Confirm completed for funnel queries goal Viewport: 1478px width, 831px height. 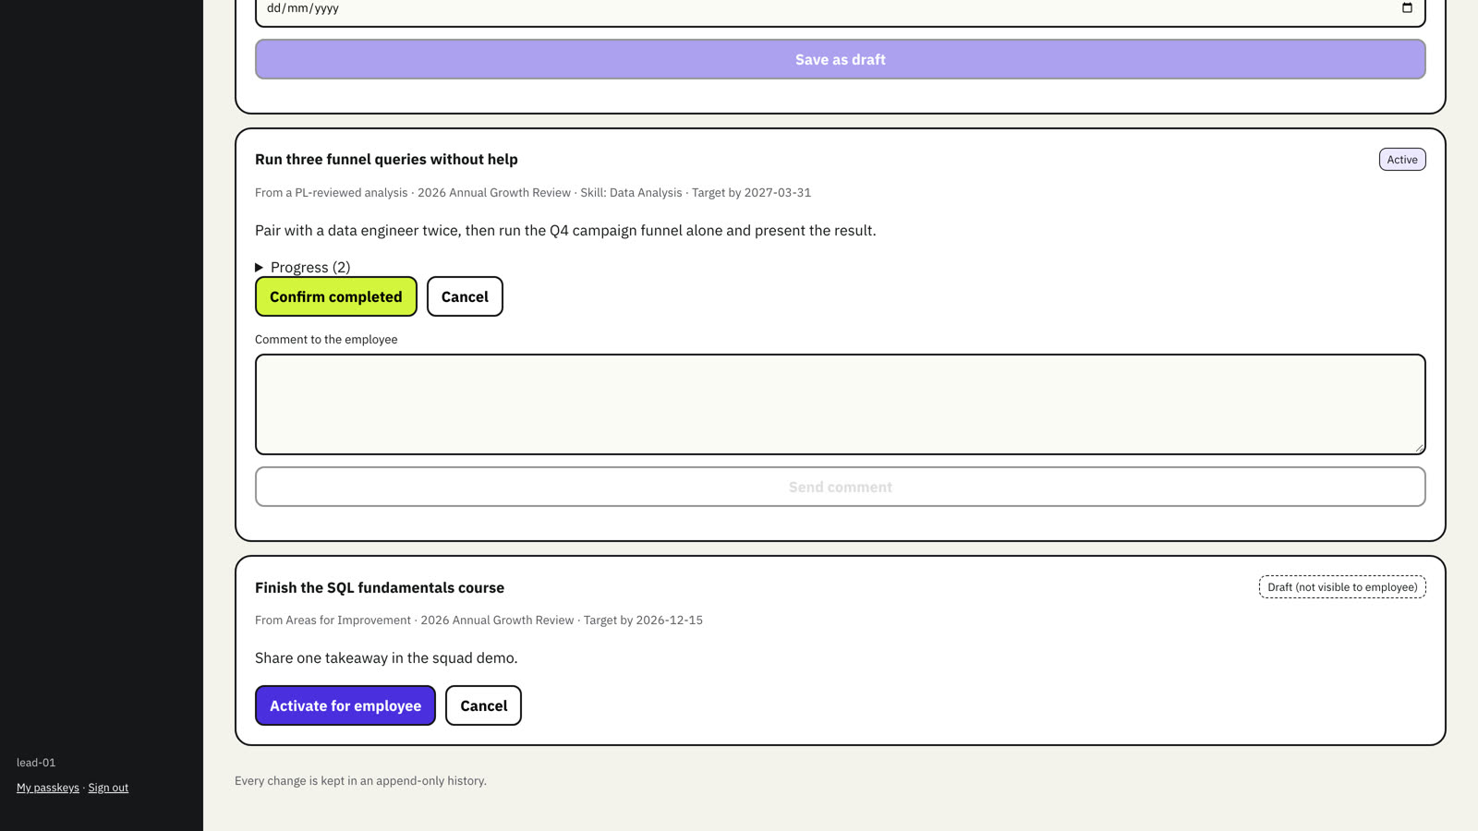click(x=335, y=296)
